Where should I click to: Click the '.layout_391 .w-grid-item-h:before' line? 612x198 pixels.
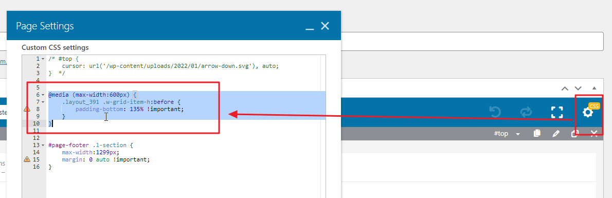click(x=121, y=102)
